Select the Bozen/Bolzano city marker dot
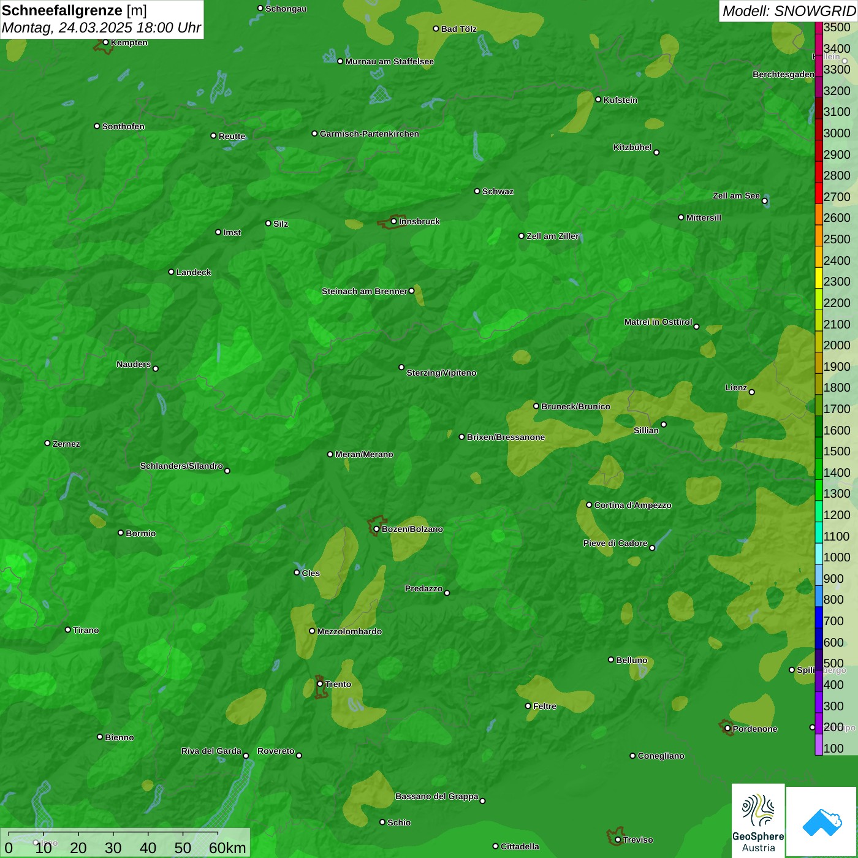Viewport: 858px width, 858px height. pos(376,529)
